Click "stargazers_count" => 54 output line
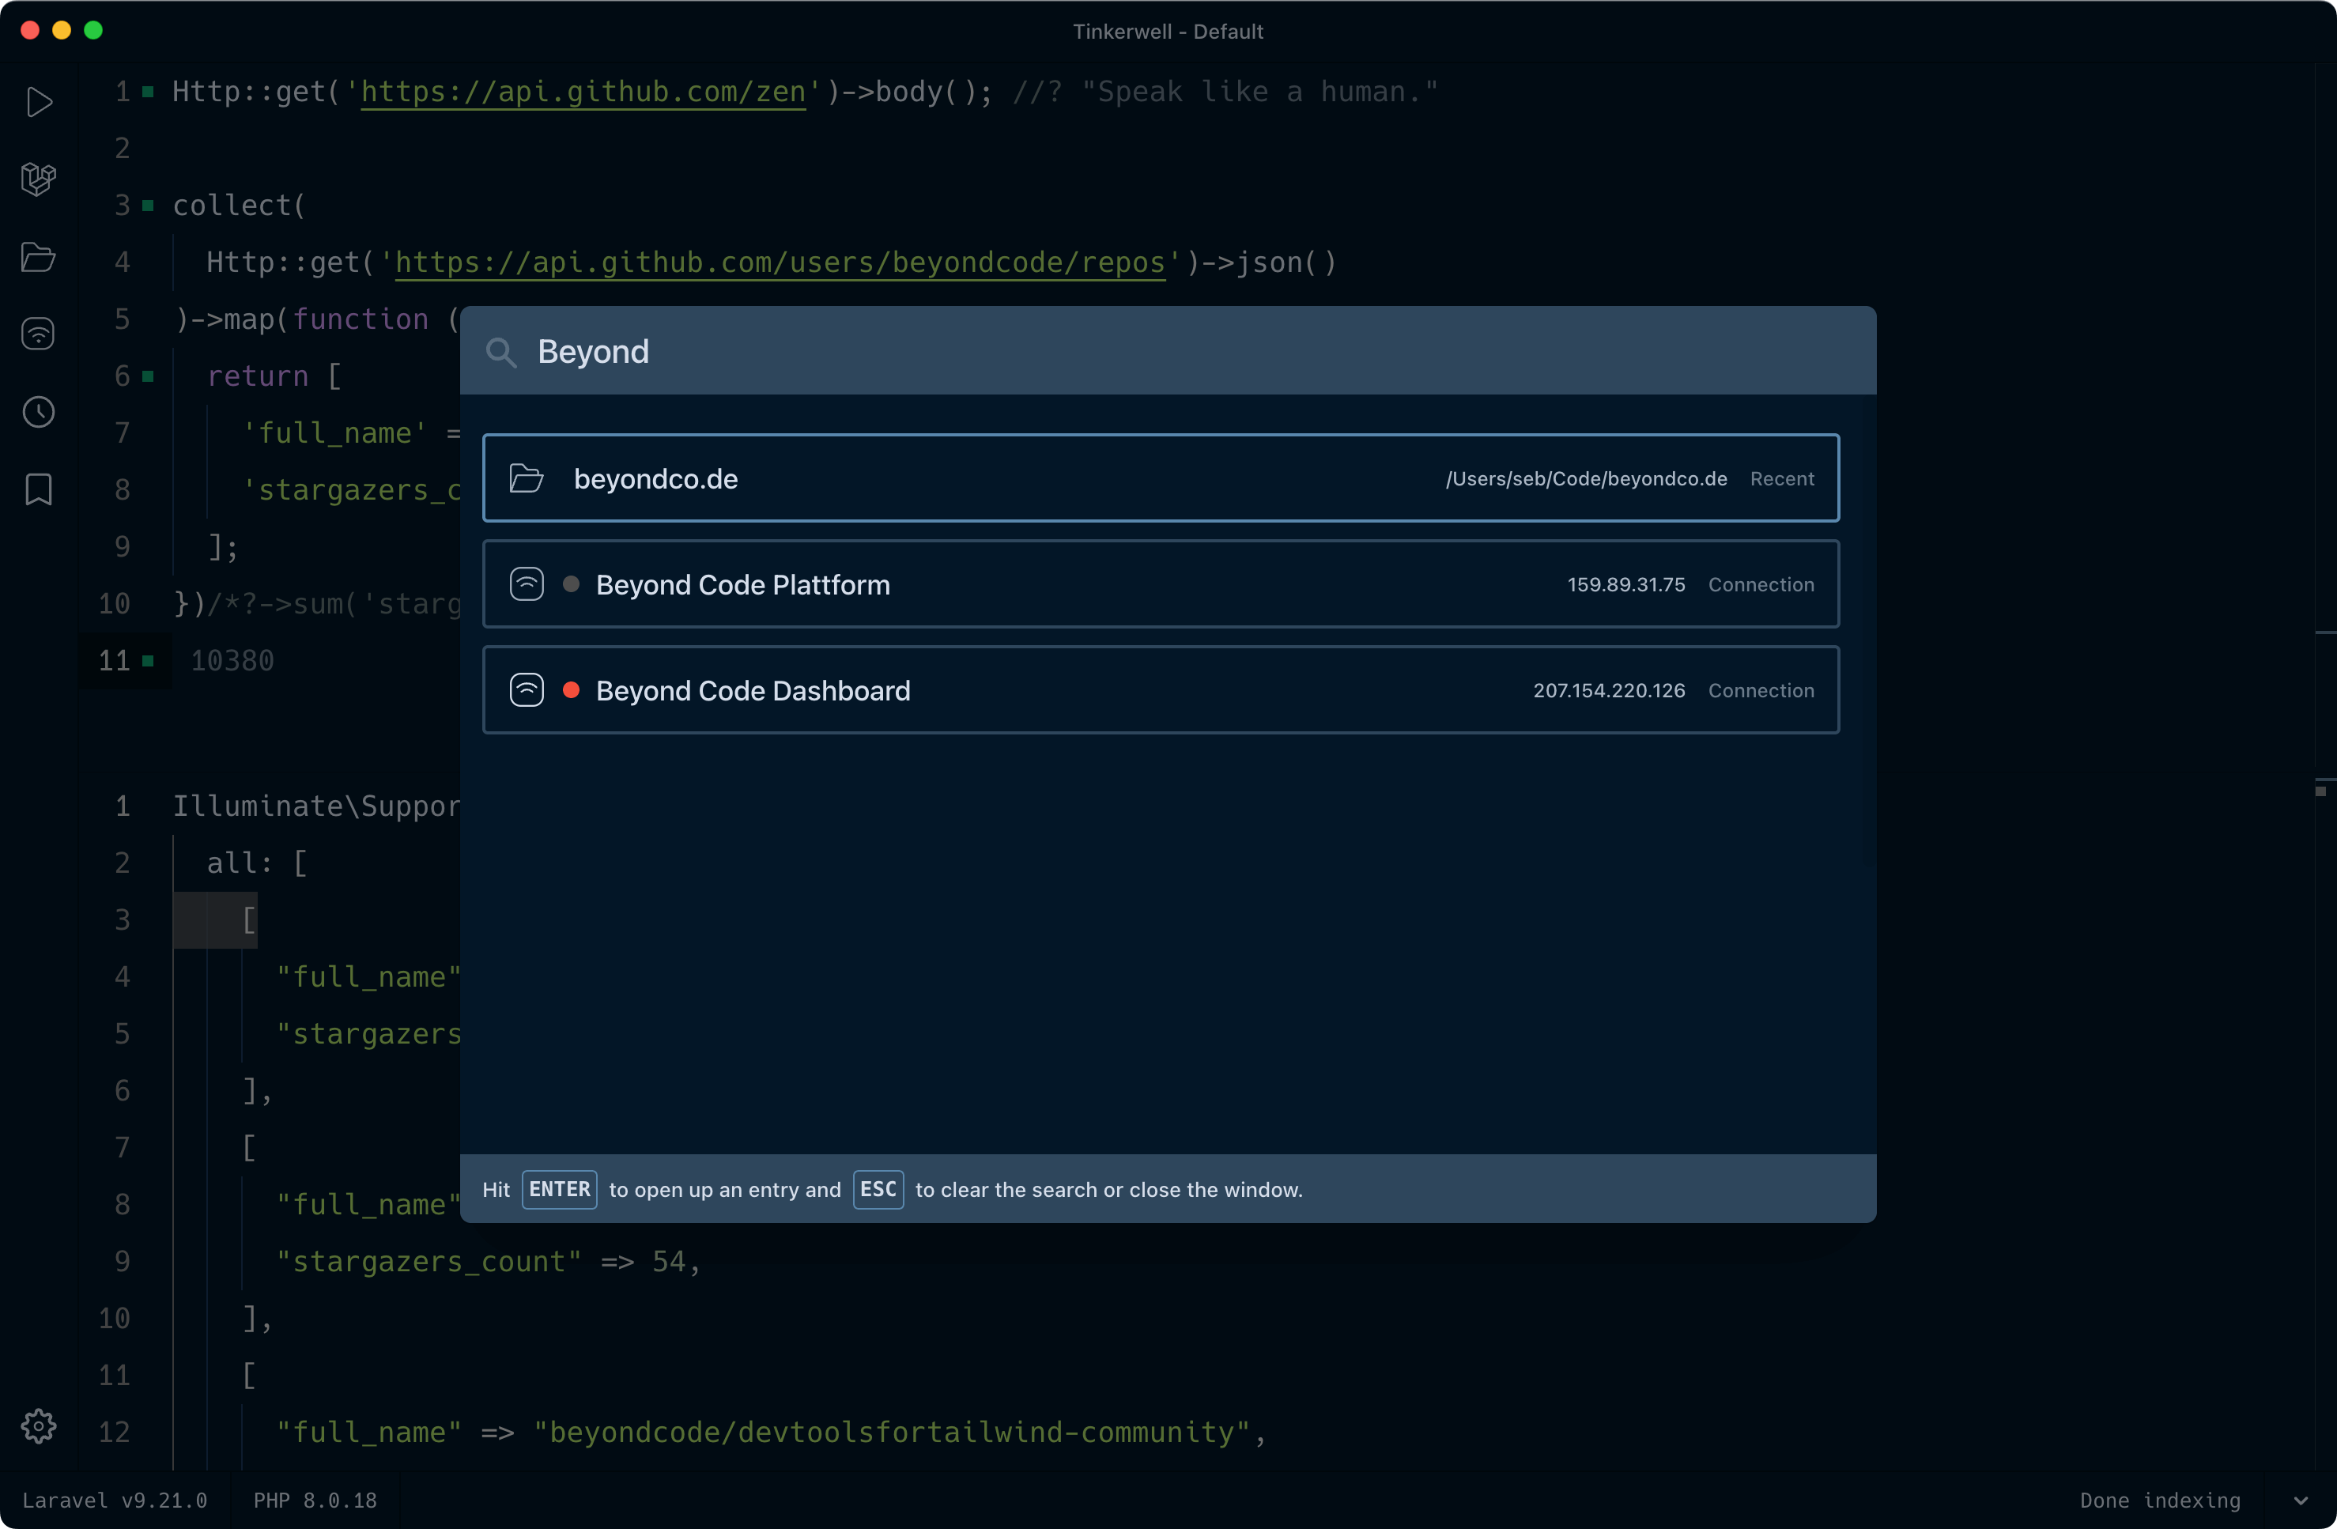 tap(488, 1262)
